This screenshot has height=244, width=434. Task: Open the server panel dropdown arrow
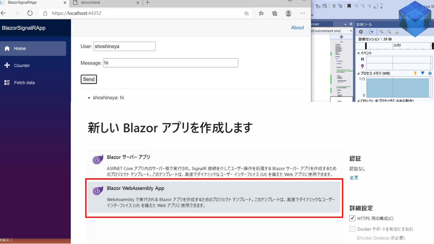coord(345,24)
